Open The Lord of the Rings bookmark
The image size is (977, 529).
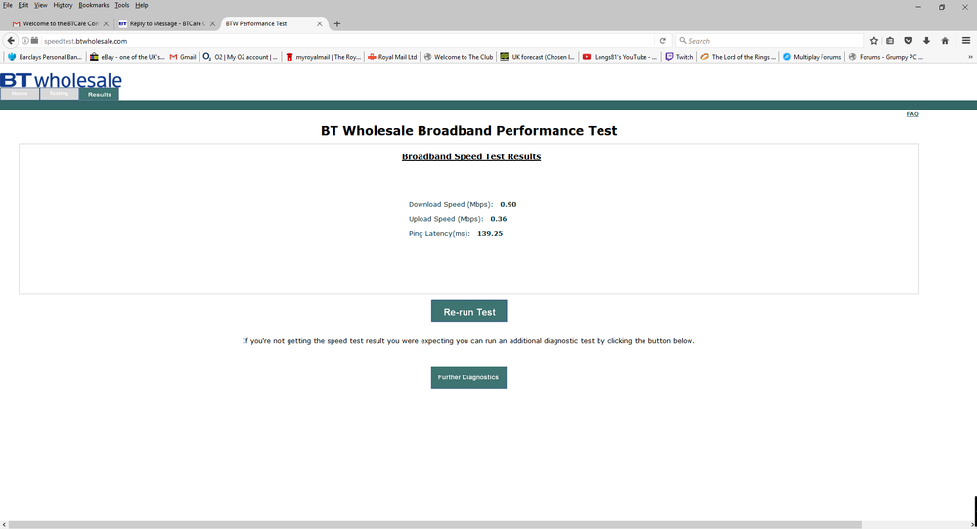click(x=738, y=57)
